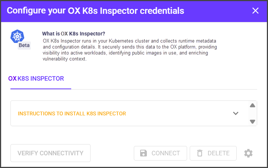268x168 pixels.
Task: Open the Instructions to Install K8s Inspector label
Action: coord(72,113)
